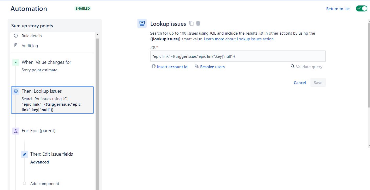Click the Return to list link
The height and width of the screenshot is (190, 370).
click(338, 9)
